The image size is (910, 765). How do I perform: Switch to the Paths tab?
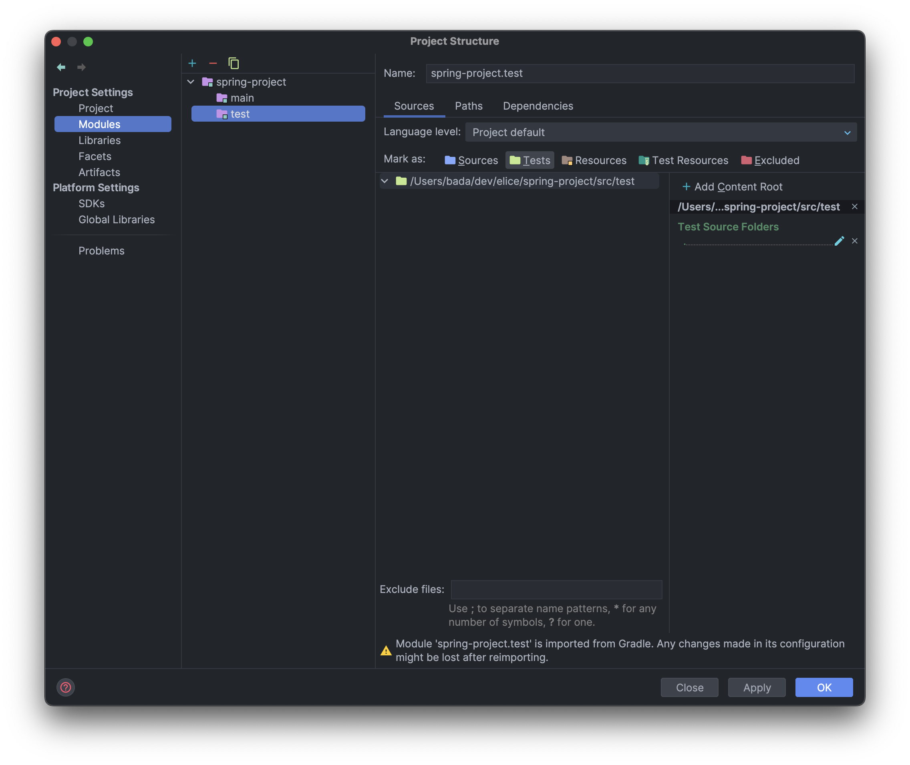[469, 106]
